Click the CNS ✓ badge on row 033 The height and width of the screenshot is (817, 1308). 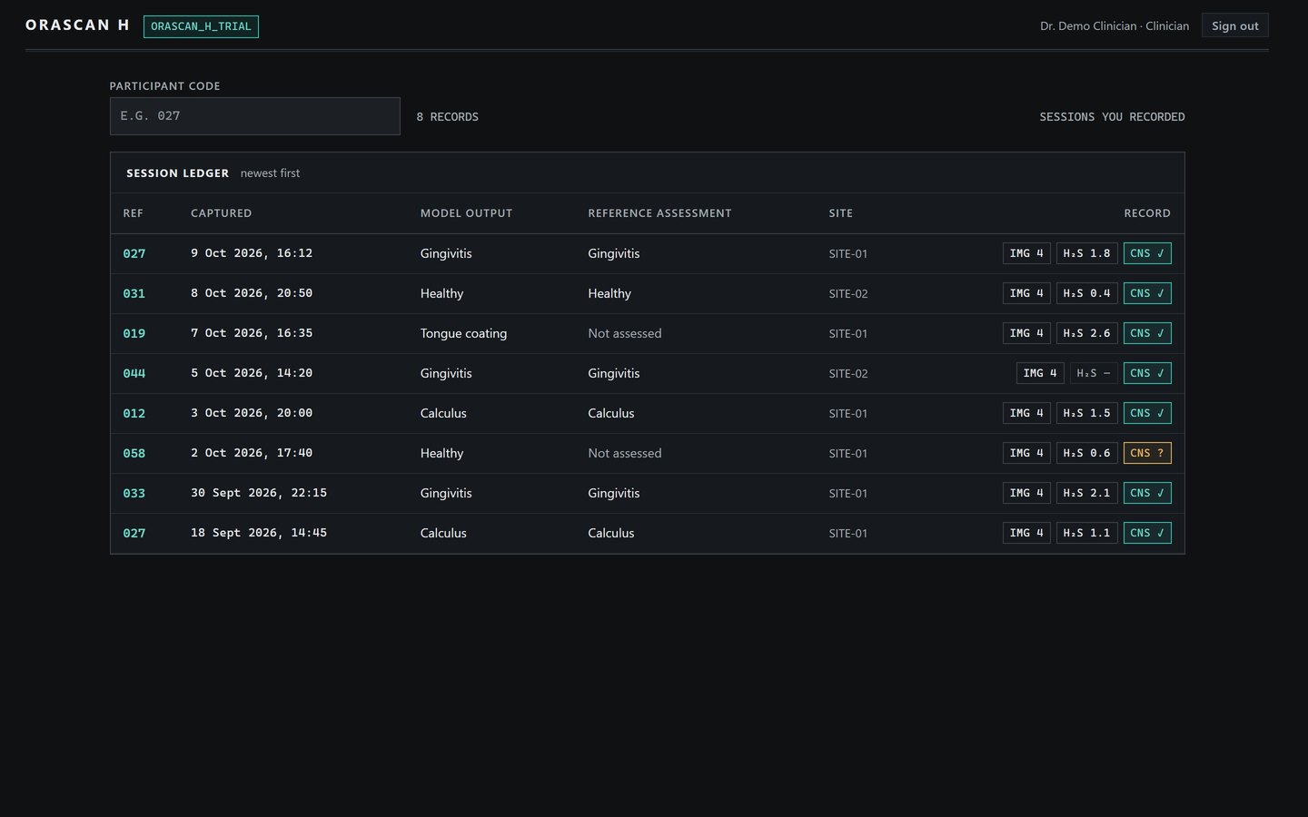pyautogui.click(x=1147, y=493)
